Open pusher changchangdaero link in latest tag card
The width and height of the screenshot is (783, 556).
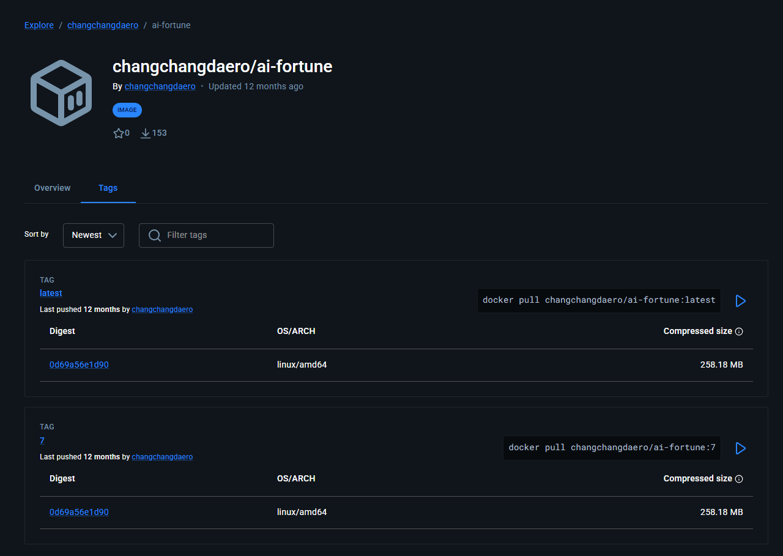coord(162,310)
